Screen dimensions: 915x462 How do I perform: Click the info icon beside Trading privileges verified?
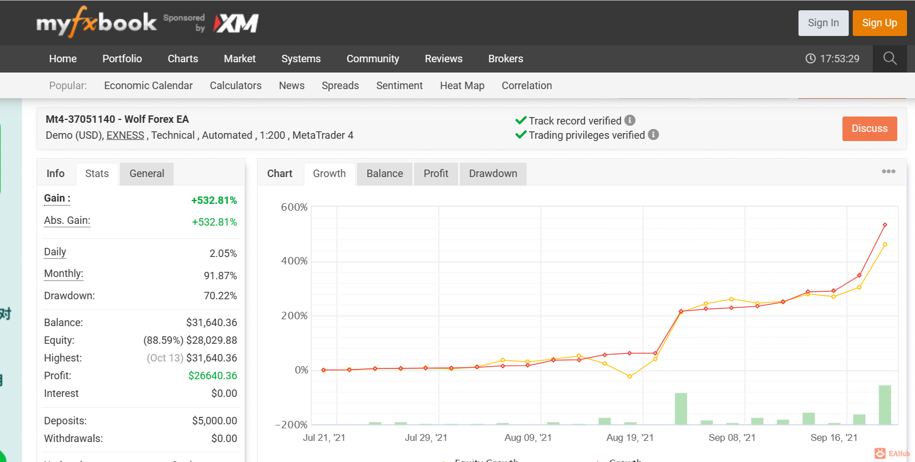[x=653, y=135]
